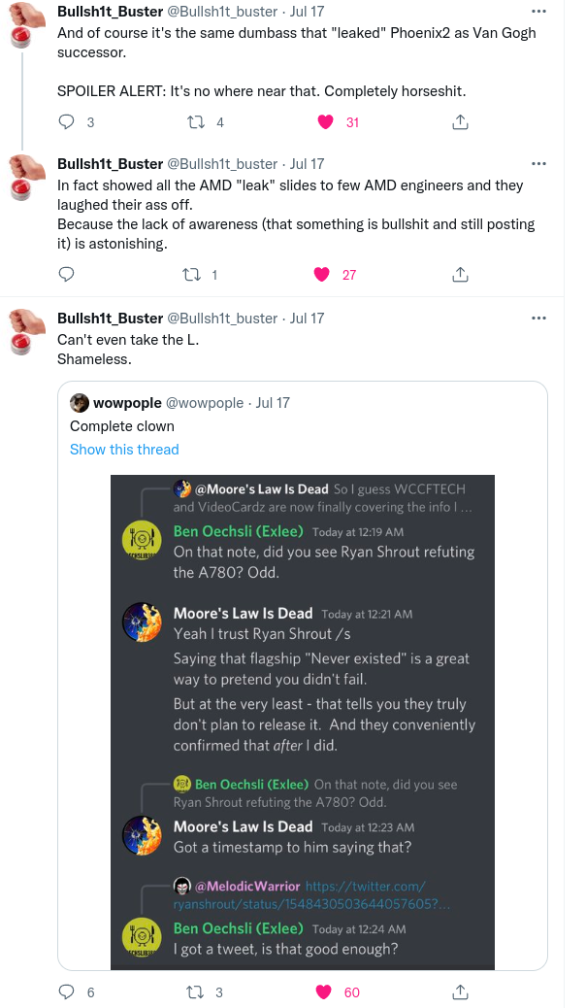Open more options on the first tweet
This screenshot has width=586, height=1008.
tap(538, 10)
